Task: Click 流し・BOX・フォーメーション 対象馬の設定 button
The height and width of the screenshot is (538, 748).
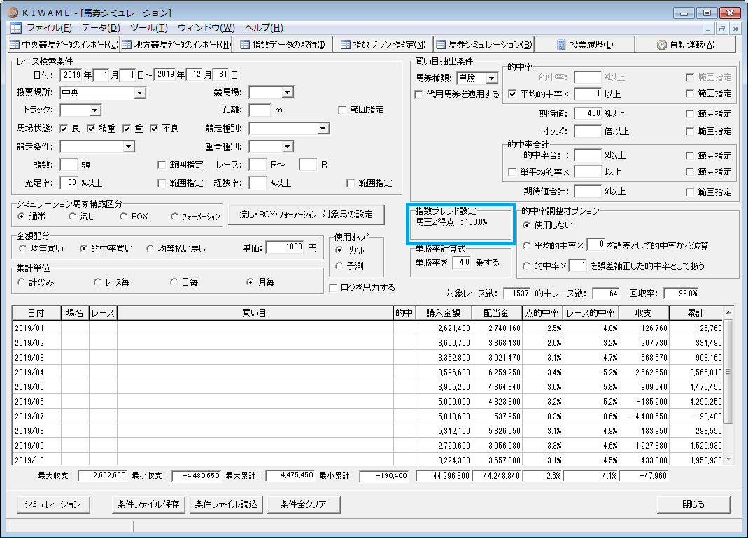Action: click(x=306, y=215)
